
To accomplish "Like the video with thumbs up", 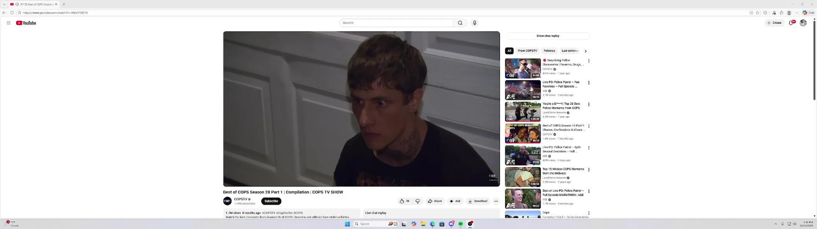I will point(404,201).
